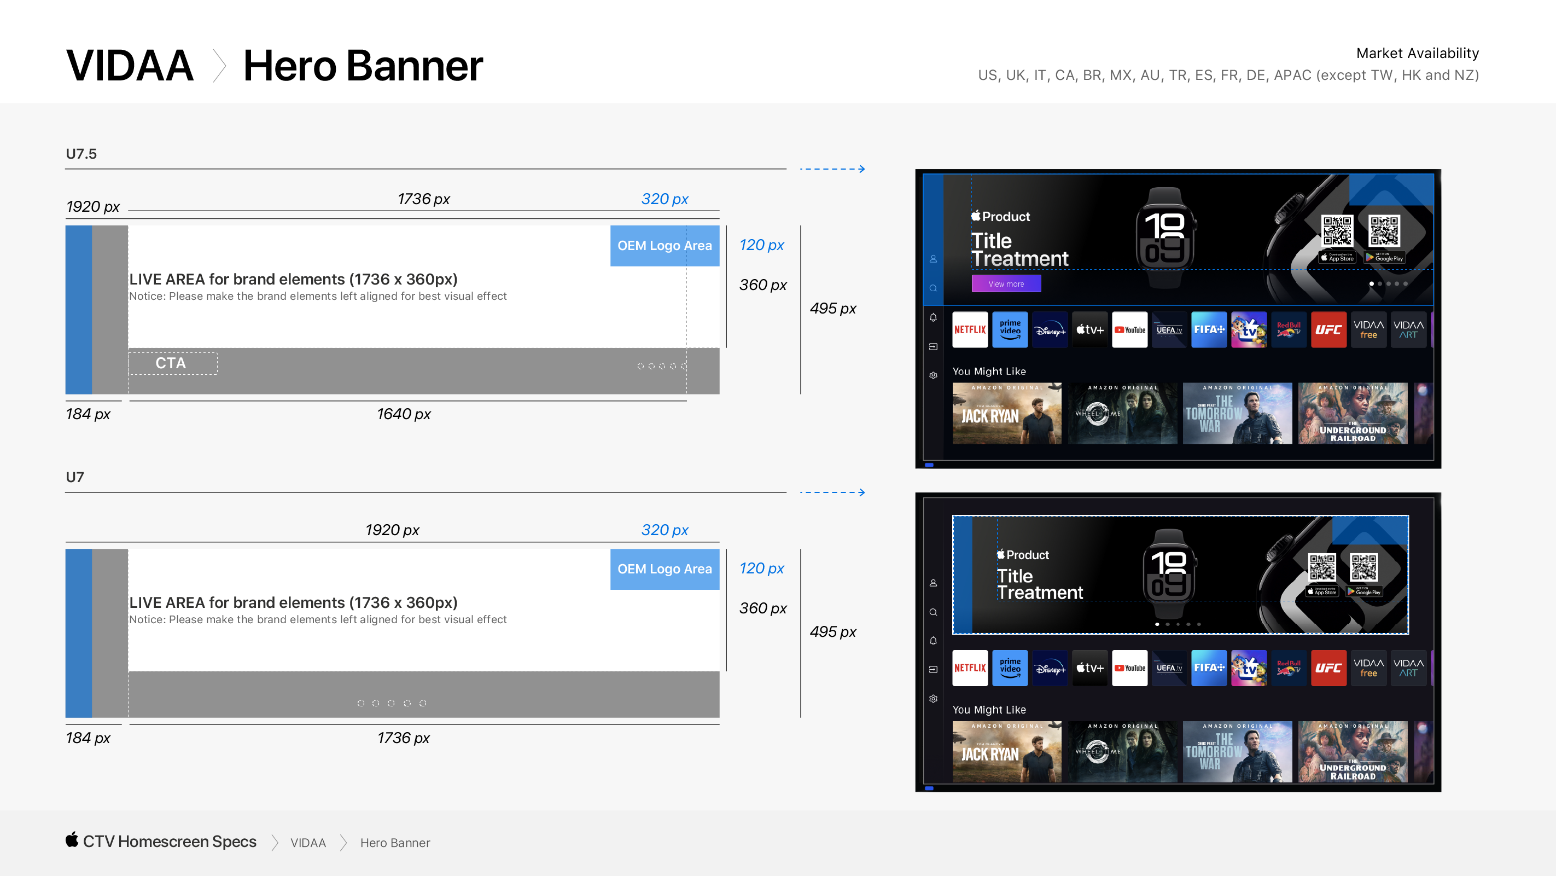1556x876 pixels.
Task: Click the chevron between VIDAA and Hero Banner title
Action: (x=219, y=66)
